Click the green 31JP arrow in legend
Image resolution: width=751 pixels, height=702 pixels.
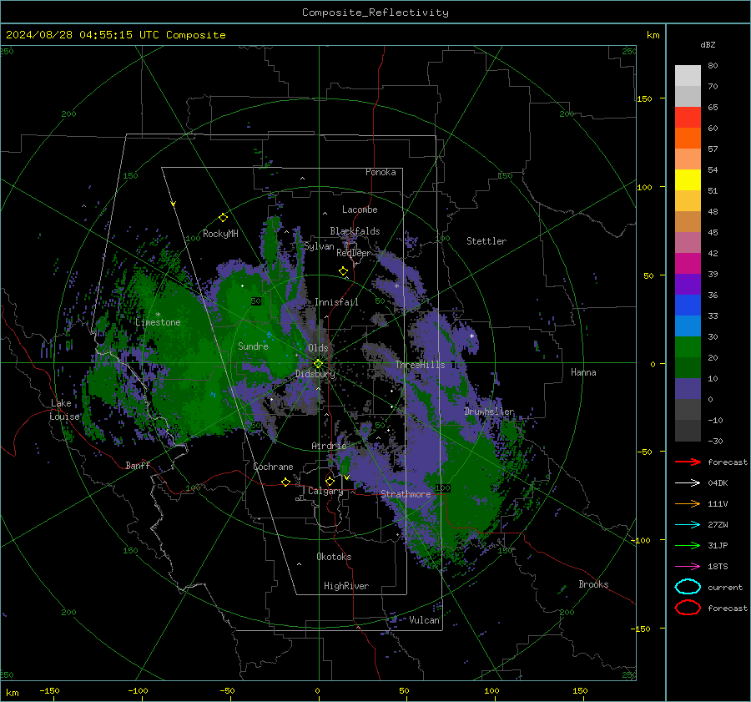point(688,545)
